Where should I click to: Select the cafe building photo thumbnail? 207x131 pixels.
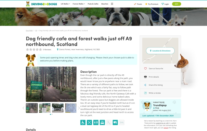coord(58,108)
